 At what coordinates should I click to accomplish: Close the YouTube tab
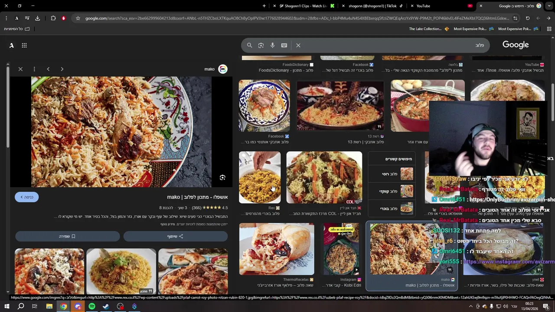[412, 6]
